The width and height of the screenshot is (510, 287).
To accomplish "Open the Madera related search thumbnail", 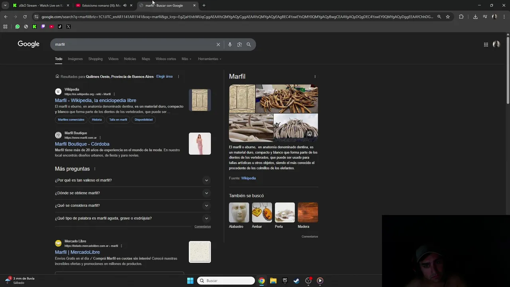I will pos(308,212).
